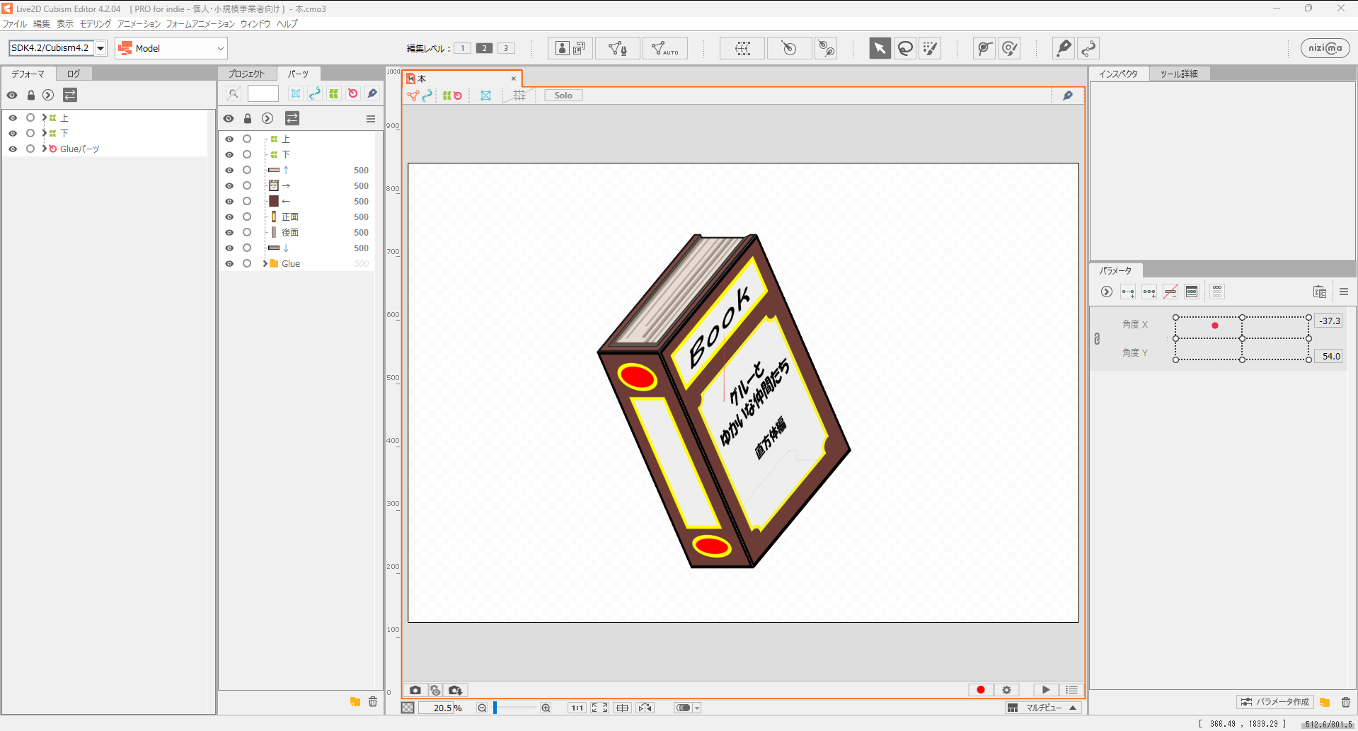Click the automatic mesh generator AUTO icon
The height and width of the screenshot is (731, 1358).
pyautogui.click(x=664, y=48)
